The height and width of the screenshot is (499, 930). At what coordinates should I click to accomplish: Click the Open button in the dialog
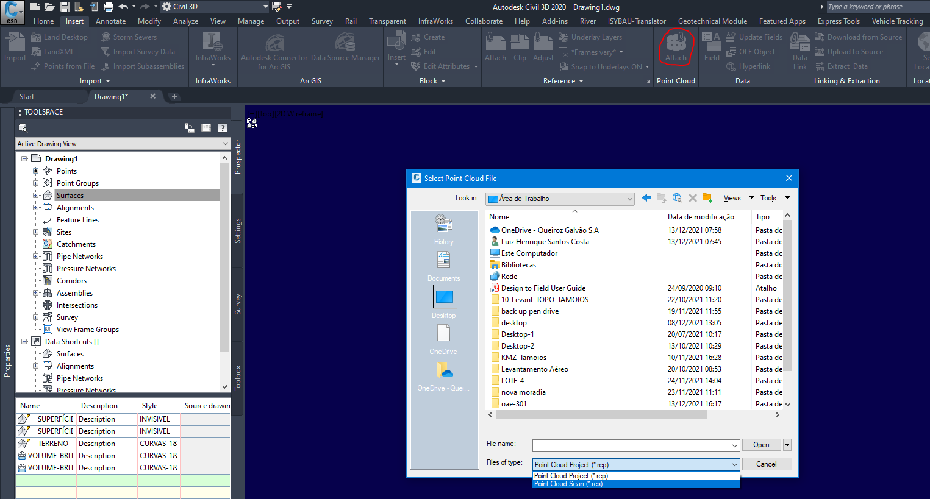pyautogui.click(x=760, y=444)
